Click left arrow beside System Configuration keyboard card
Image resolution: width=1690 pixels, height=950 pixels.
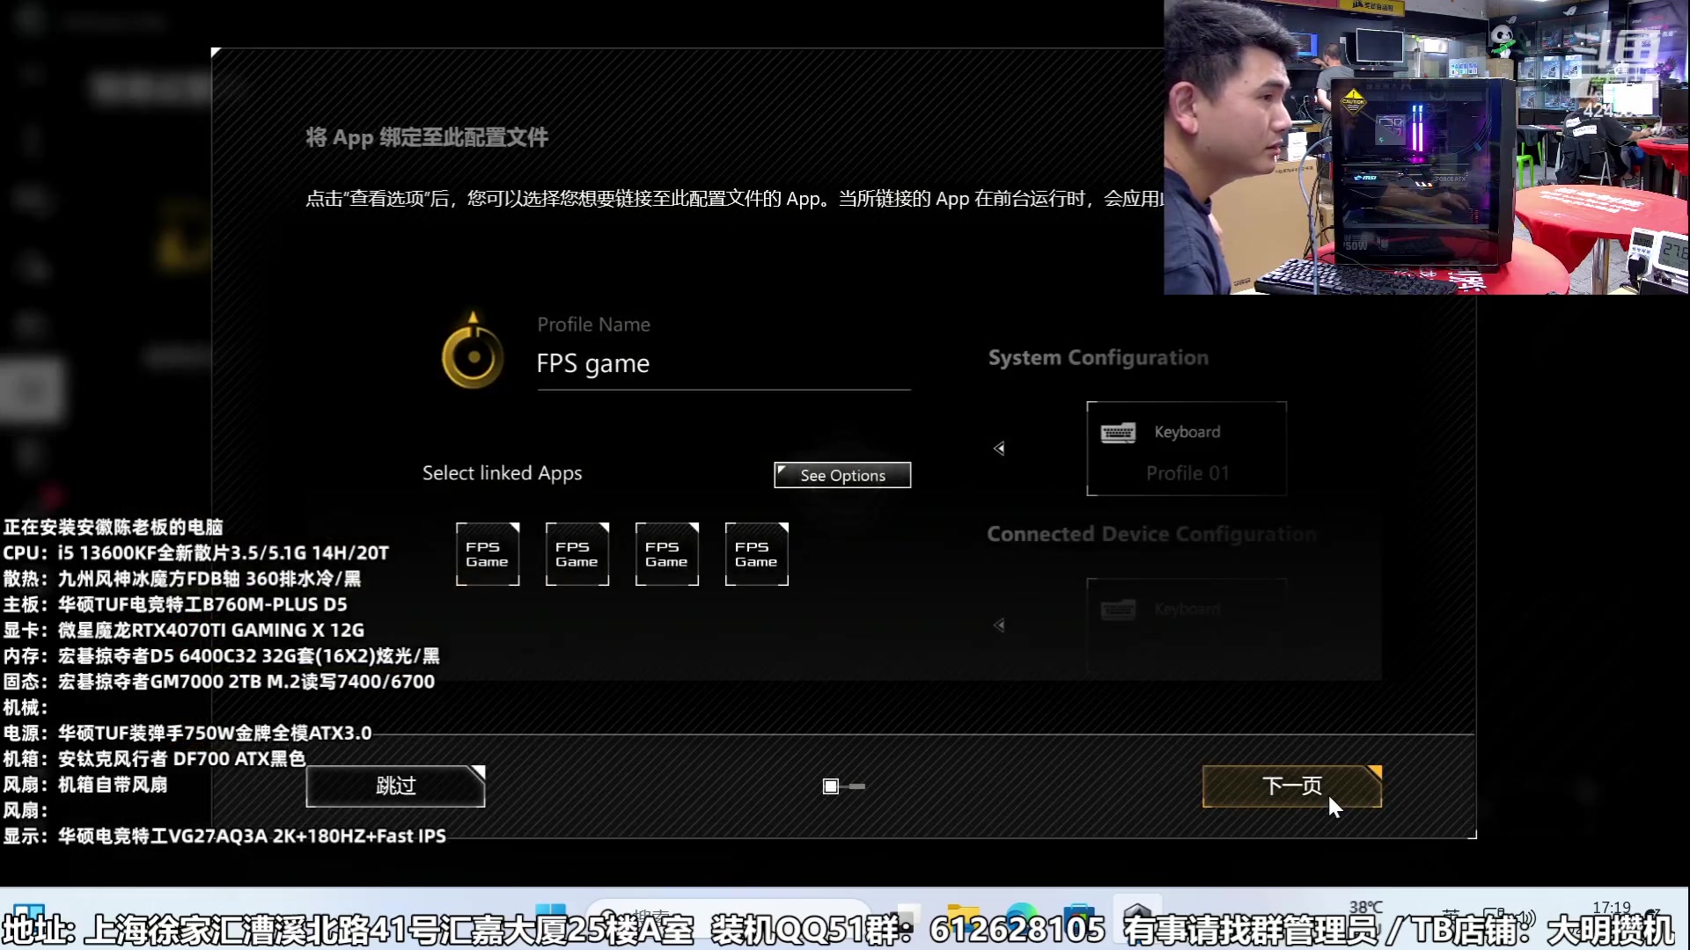click(x=999, y=449)
